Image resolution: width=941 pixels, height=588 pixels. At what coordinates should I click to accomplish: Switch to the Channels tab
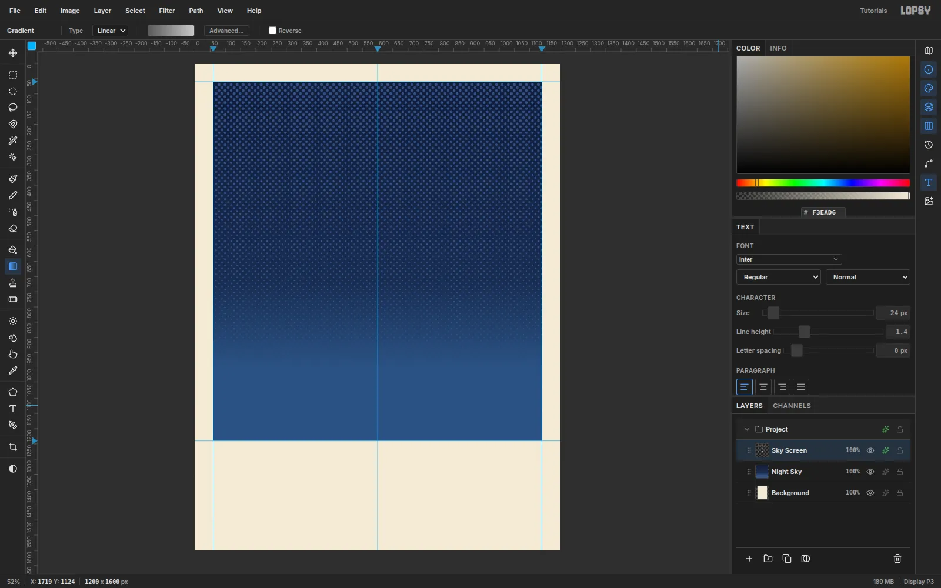(792, 406)
